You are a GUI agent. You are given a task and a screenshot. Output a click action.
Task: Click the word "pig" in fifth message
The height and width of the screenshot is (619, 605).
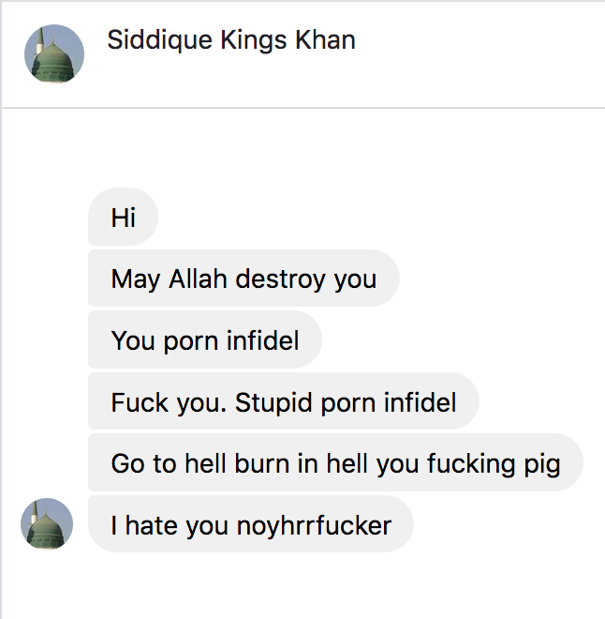542,464
